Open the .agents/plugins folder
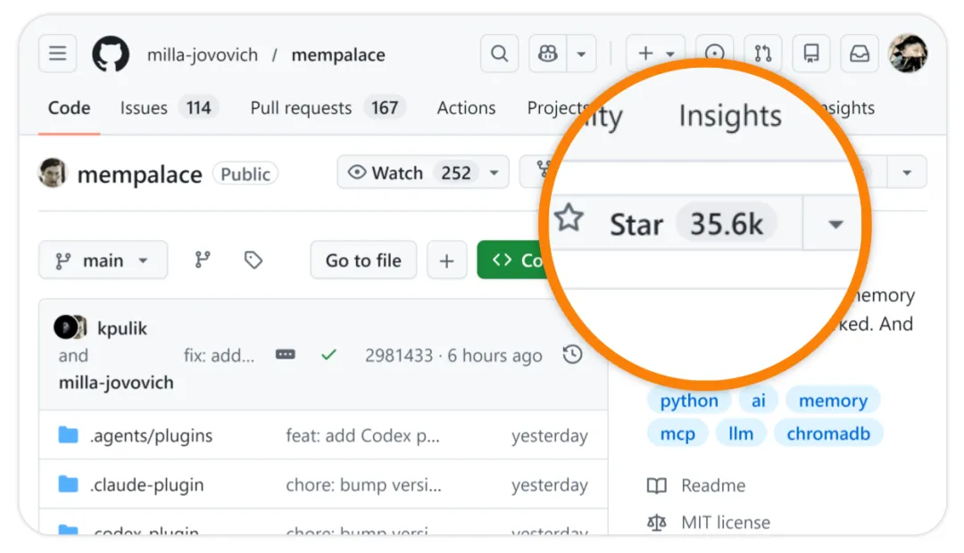 [151, 435]
